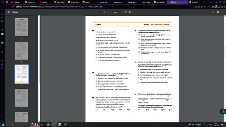Print the PDF document
The width and height of the screenshot is (226, 127).
coord(218,12)
